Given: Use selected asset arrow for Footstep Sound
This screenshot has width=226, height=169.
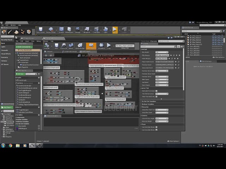Looking at the screenshot, I should click(176, 65).
